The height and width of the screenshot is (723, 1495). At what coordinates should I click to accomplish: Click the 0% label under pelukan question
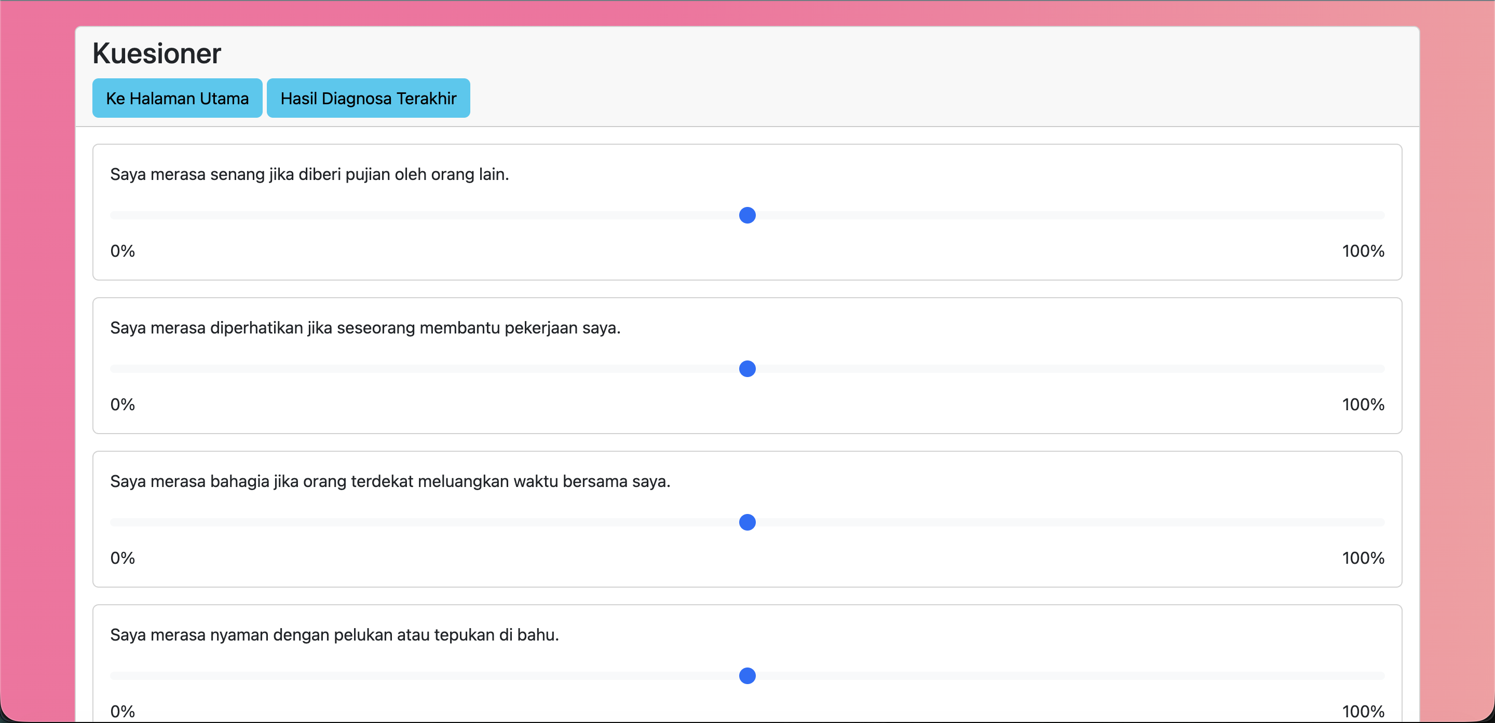(x=123, y=711)
